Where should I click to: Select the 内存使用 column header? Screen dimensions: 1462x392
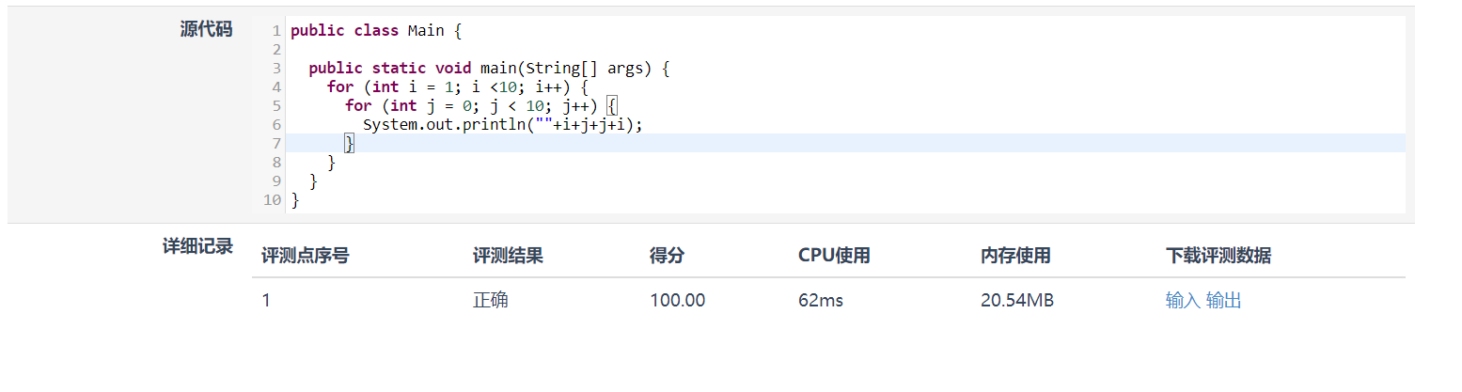1015,256
